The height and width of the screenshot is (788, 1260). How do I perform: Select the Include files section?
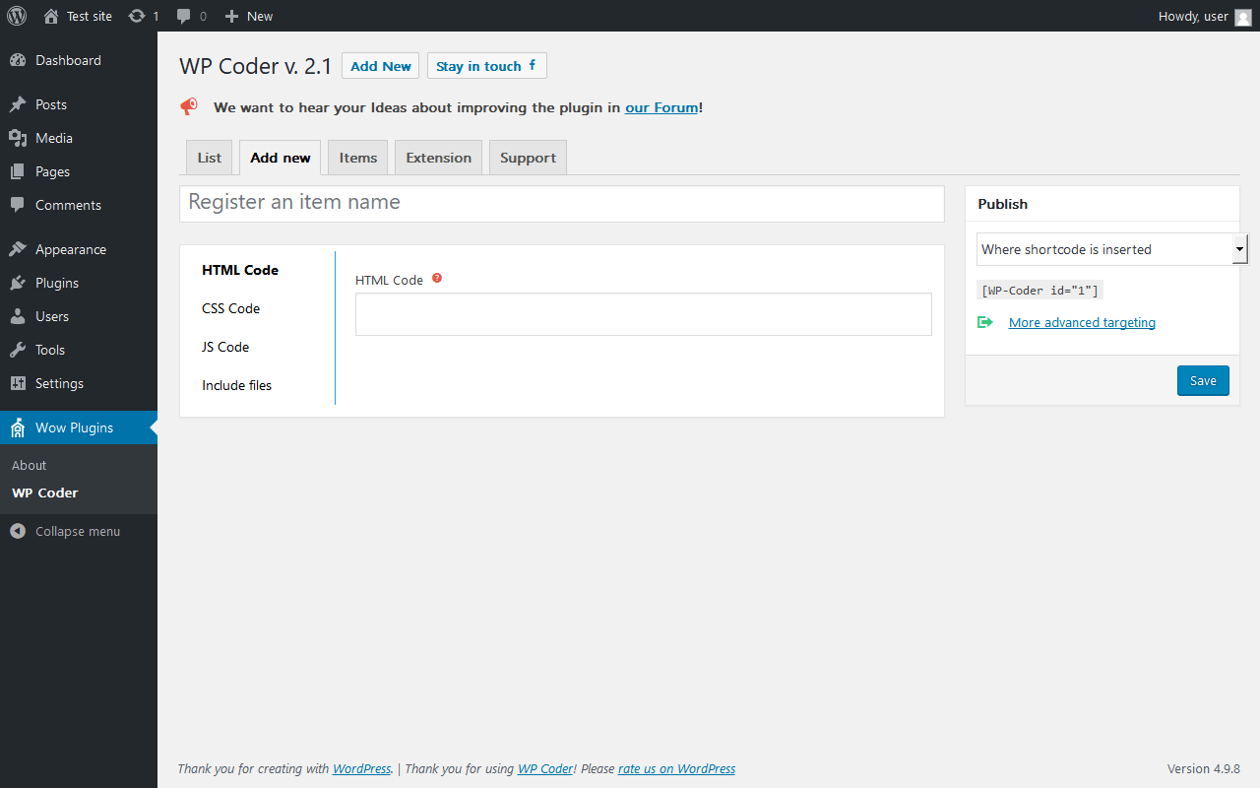237,385
